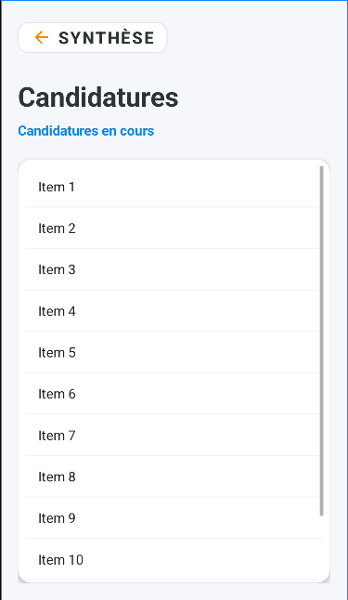The image size is (348, 600).
Task: Select Item 1 in the list
Action: 174,187
